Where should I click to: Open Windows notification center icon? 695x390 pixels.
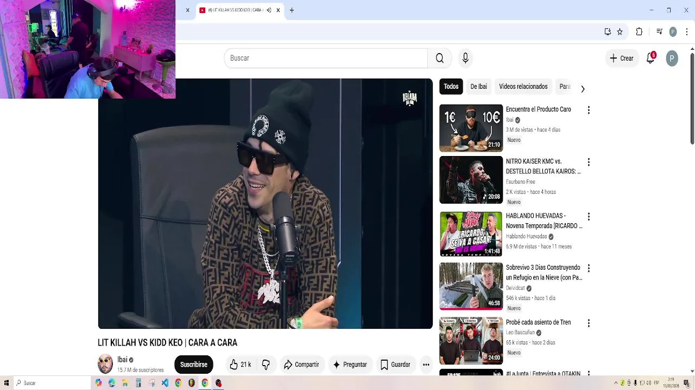click(688, 383)
